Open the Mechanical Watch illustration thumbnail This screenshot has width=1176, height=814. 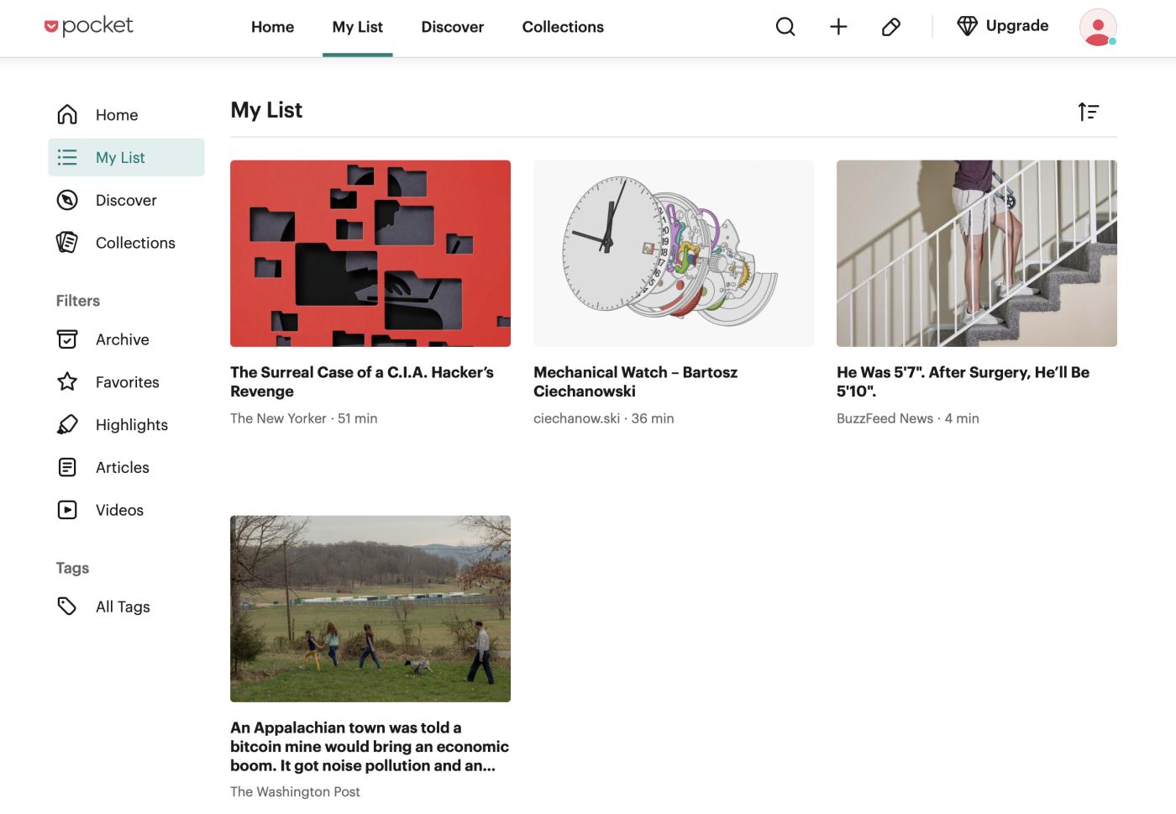[x=674, y=254]
